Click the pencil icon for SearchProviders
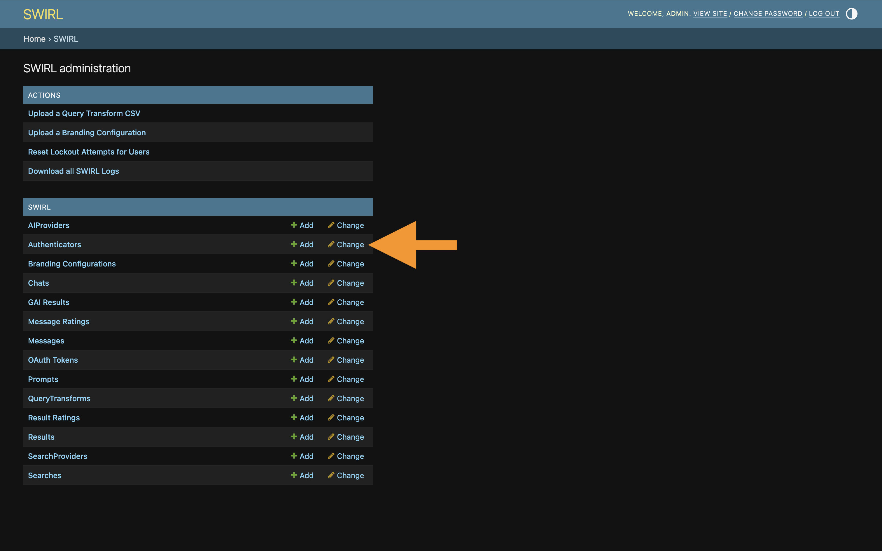The image size is (882, 551). (331, 456)
